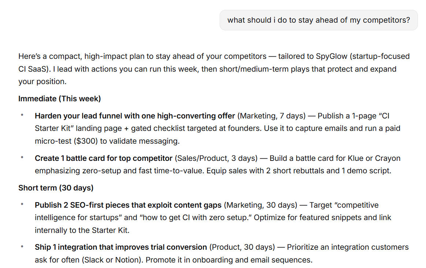
Task: Select the "Short term (30 days)" heading
Action: [56, 188]
